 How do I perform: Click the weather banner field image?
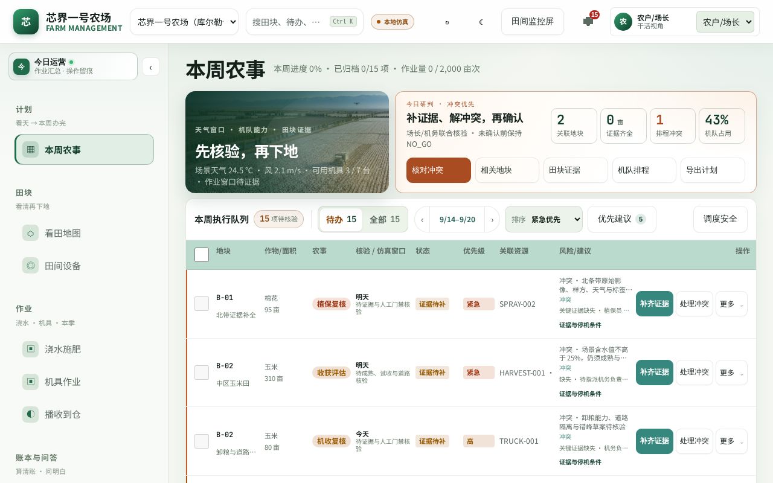pyautogui.click(x=287, y=142)
